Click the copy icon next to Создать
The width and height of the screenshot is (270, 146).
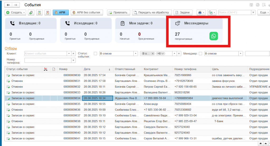[x=31, y=12]
